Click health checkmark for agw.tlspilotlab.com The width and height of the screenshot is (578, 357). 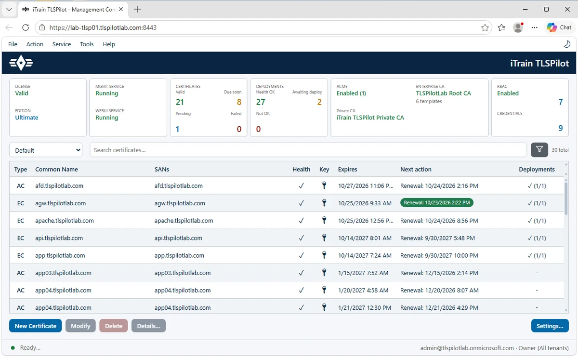301,203
